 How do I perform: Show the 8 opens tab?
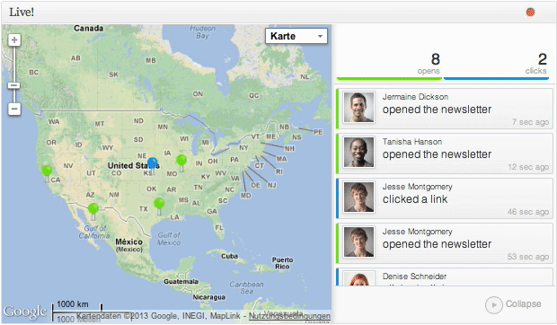(389, 66)
